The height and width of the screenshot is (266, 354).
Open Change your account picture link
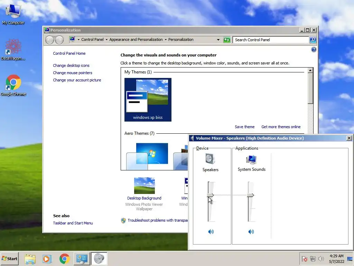click(x=77, y=80)
